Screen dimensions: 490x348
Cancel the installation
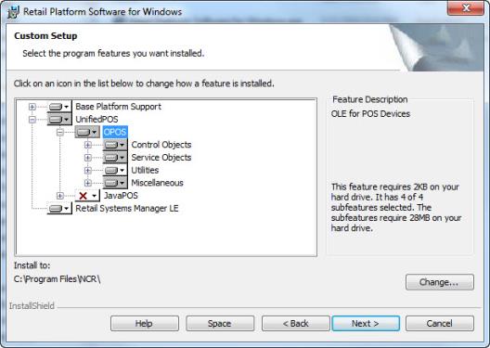pyautogui.click(x=440, y=323)
